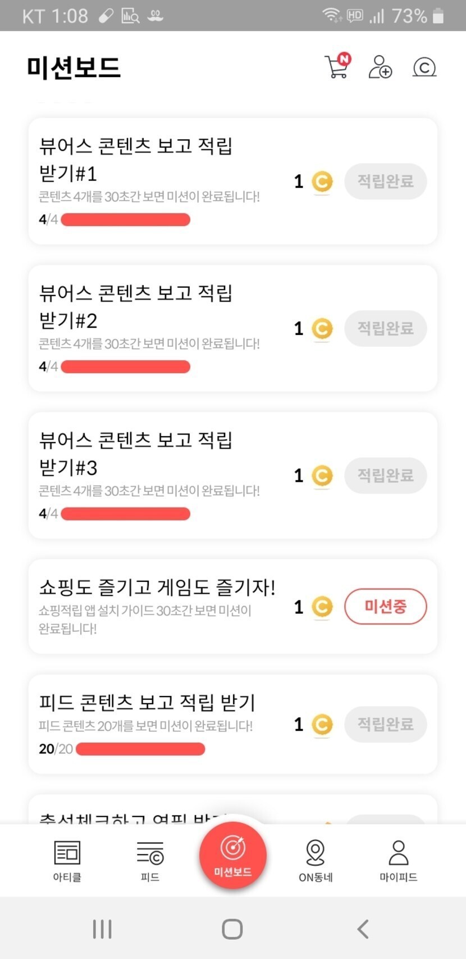Tap the 20/20 progress bar
Viewport: 466px width, 959px height.
[140, 749]
